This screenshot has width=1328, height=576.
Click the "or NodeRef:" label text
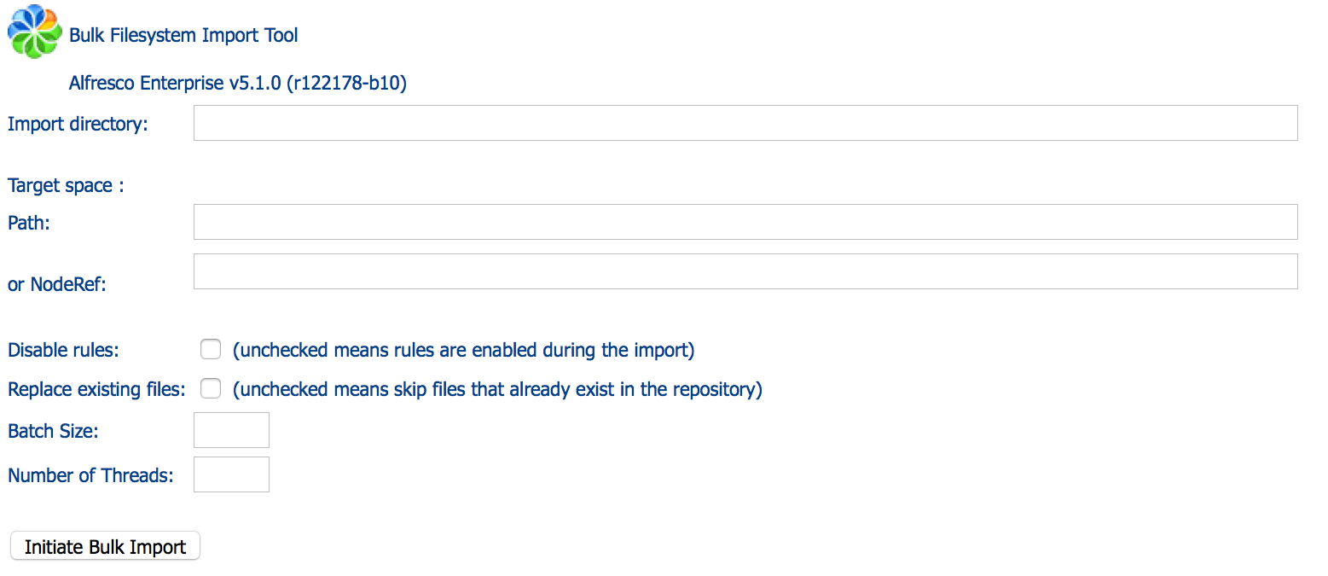point(57,284)
